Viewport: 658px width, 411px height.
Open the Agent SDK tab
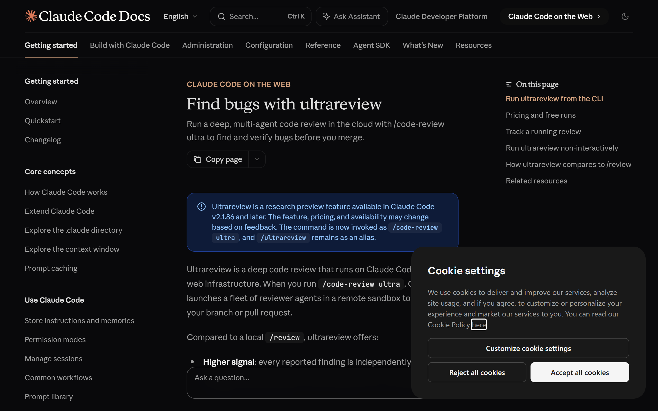371,45
